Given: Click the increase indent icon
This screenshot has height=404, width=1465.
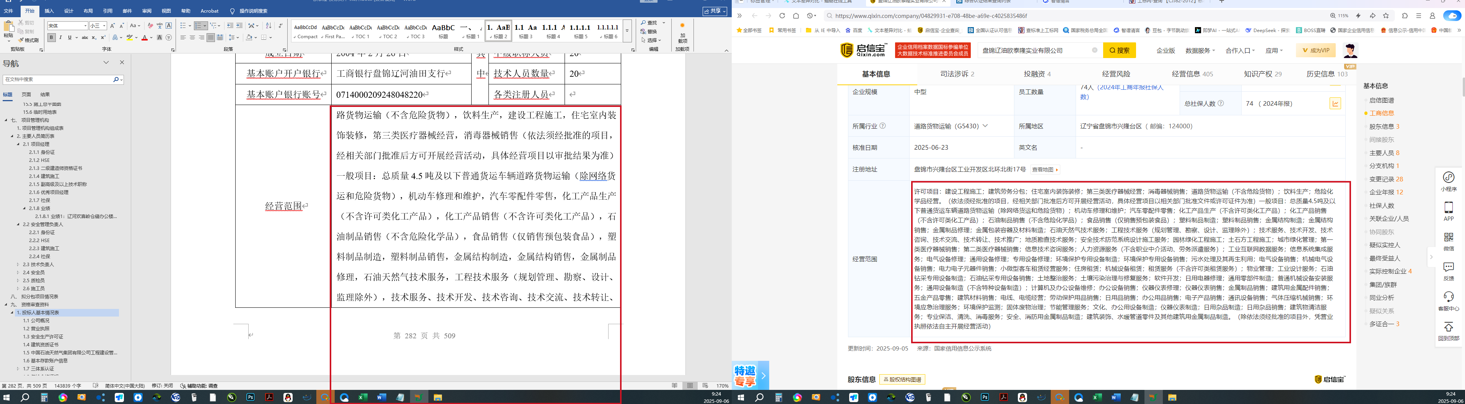Looking at the screenshot, I should [239, 26].
